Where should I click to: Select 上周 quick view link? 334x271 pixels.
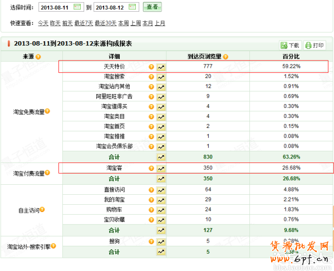pyautogui.click(x=136, y=23)
